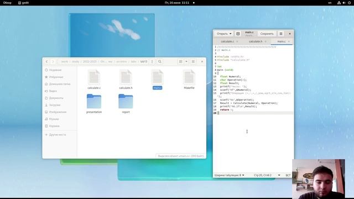This screenshot has width=354, height=199.
Task: Open gedit hamburger menu
Action: 281,34
